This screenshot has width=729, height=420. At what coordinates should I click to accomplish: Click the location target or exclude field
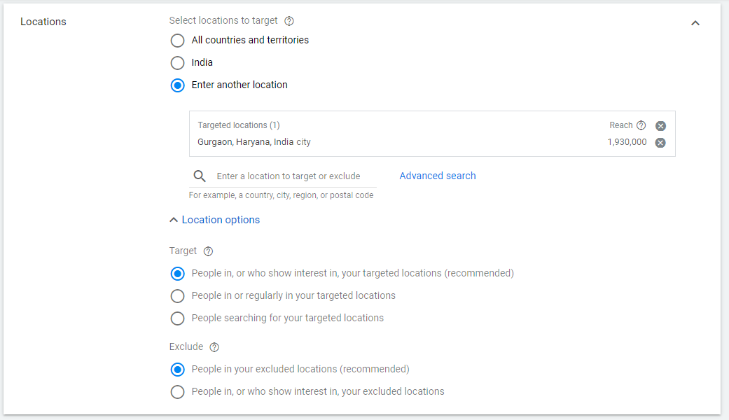pos(294,176)
